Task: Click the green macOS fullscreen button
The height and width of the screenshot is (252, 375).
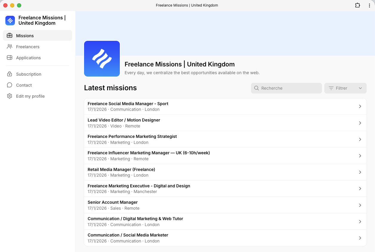Action: pyautogui.click(x=19, y=5)
